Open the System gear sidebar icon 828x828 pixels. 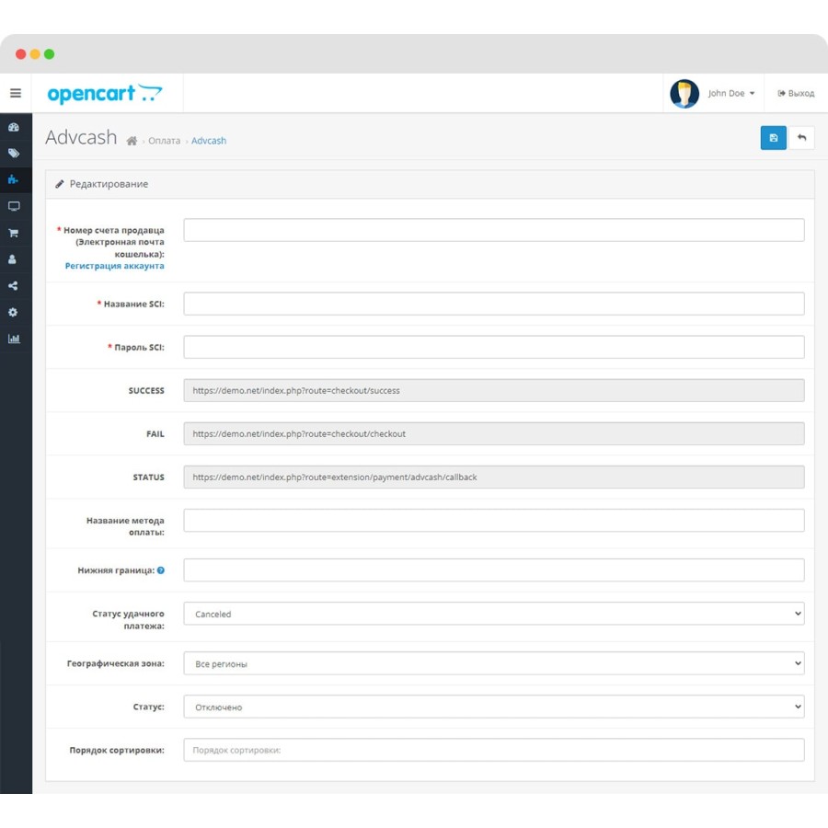pos(13,312)
